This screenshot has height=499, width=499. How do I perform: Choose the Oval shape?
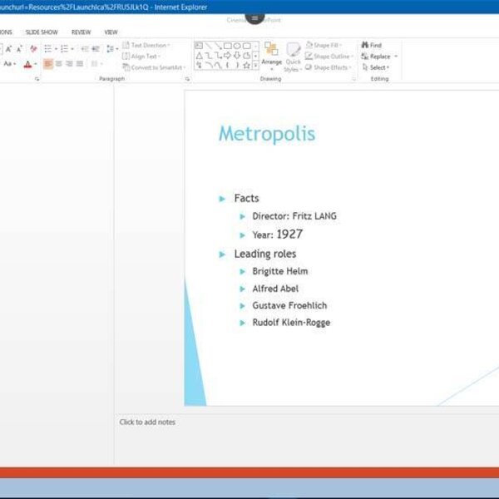(237, 46)
